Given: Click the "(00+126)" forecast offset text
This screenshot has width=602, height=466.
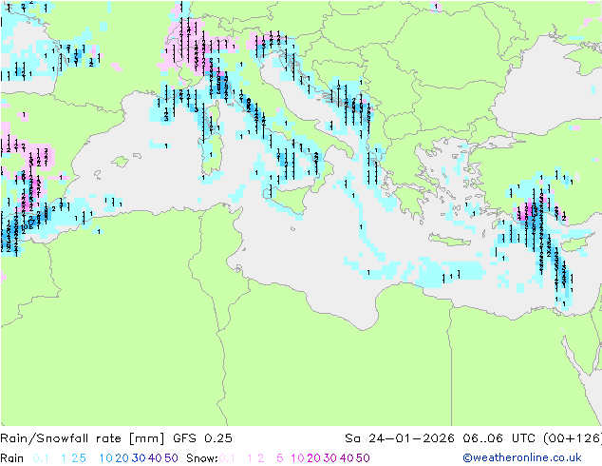Looking at the screenshot, I should click(573, 438).
